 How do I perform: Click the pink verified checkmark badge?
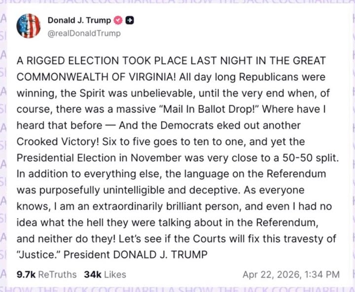point(118,21)
